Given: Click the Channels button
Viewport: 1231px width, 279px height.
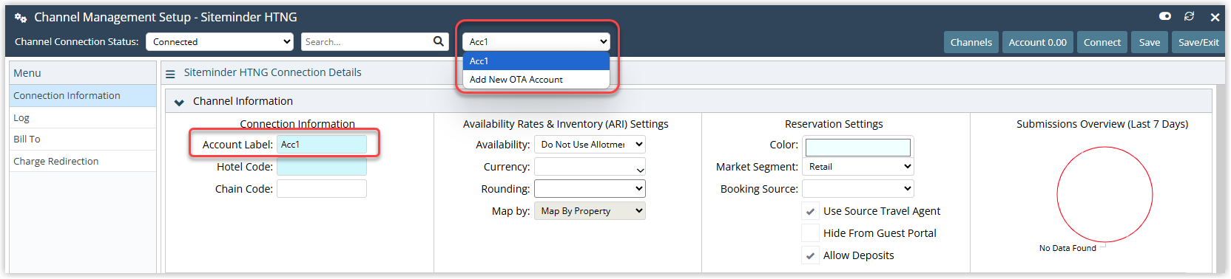Looking at the screenshot, I should click(971, 42).
